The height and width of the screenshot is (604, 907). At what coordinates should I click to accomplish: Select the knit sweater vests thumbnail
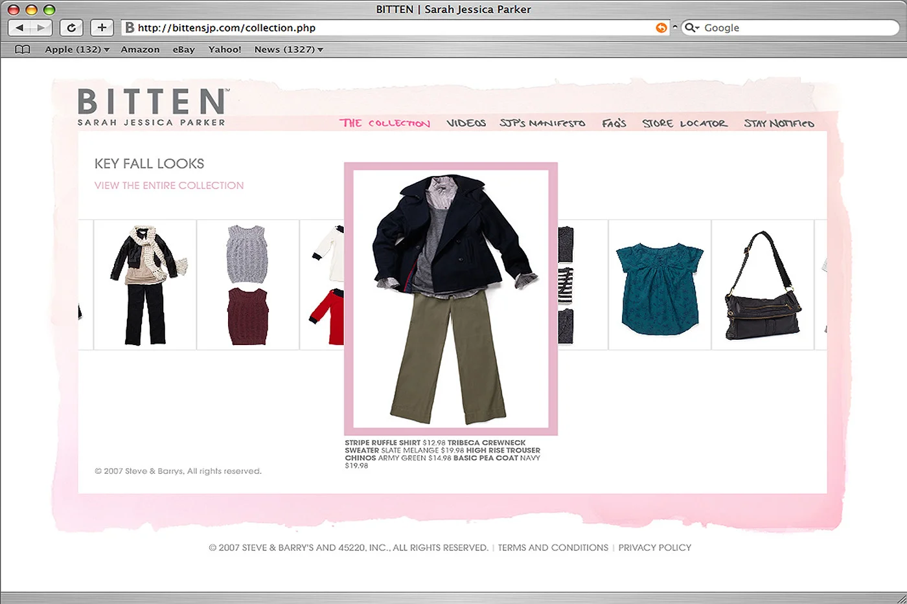(247, 285)
